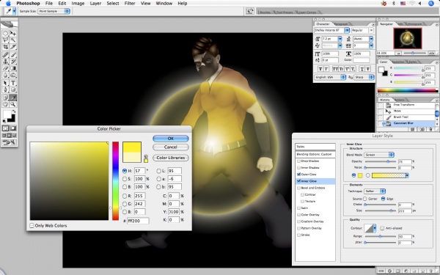Viewport: 440px width, 275px height.
Task: Check the Drop Shadow style checkbox
Action: coord(299,161)
